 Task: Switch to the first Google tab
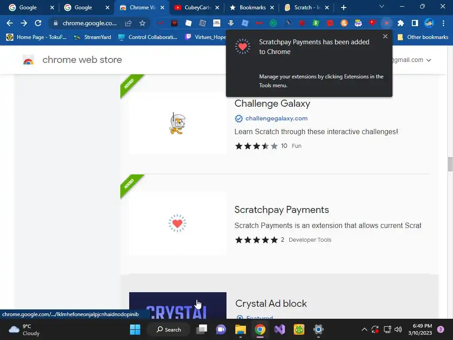(x=28, y=8)
